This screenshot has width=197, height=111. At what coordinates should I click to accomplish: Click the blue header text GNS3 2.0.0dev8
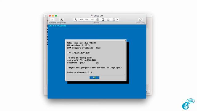point(58,26)
